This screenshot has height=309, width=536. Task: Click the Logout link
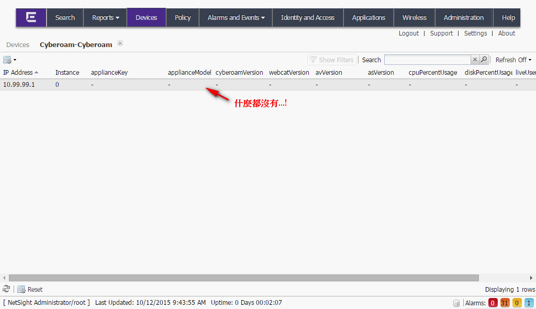click(408, 33)
